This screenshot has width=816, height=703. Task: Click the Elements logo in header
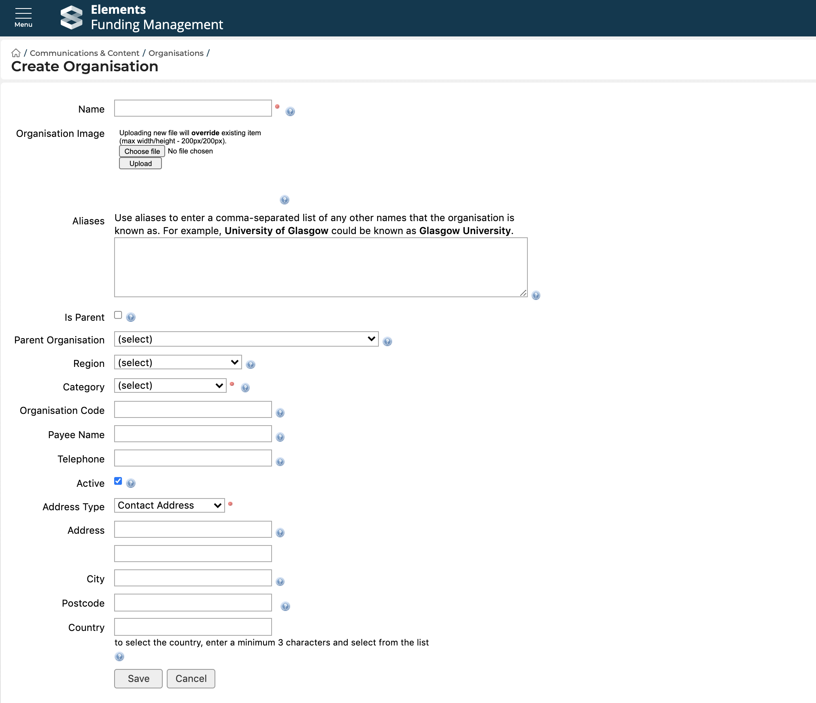pyautogui.click(x=72, y=17)
